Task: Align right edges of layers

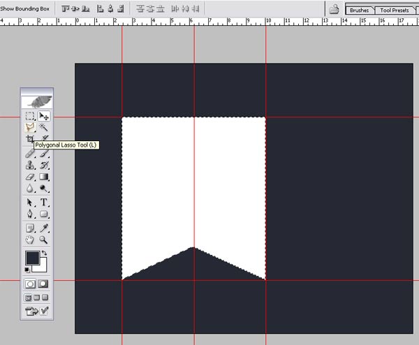Action: pyautogui.click(x=121, y=9)
